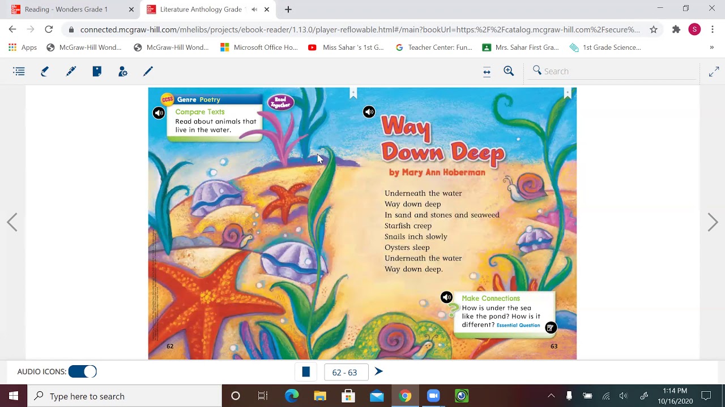Expand hidden bookmarks chevron
This screenshot has width=725, height=407.
[x=711, y=47]
